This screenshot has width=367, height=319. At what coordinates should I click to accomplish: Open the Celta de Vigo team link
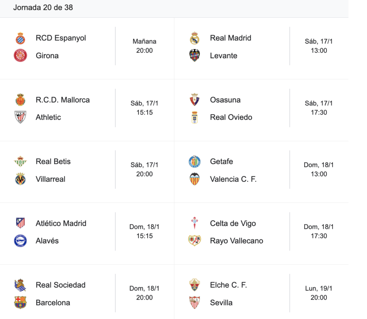point(233,223)
